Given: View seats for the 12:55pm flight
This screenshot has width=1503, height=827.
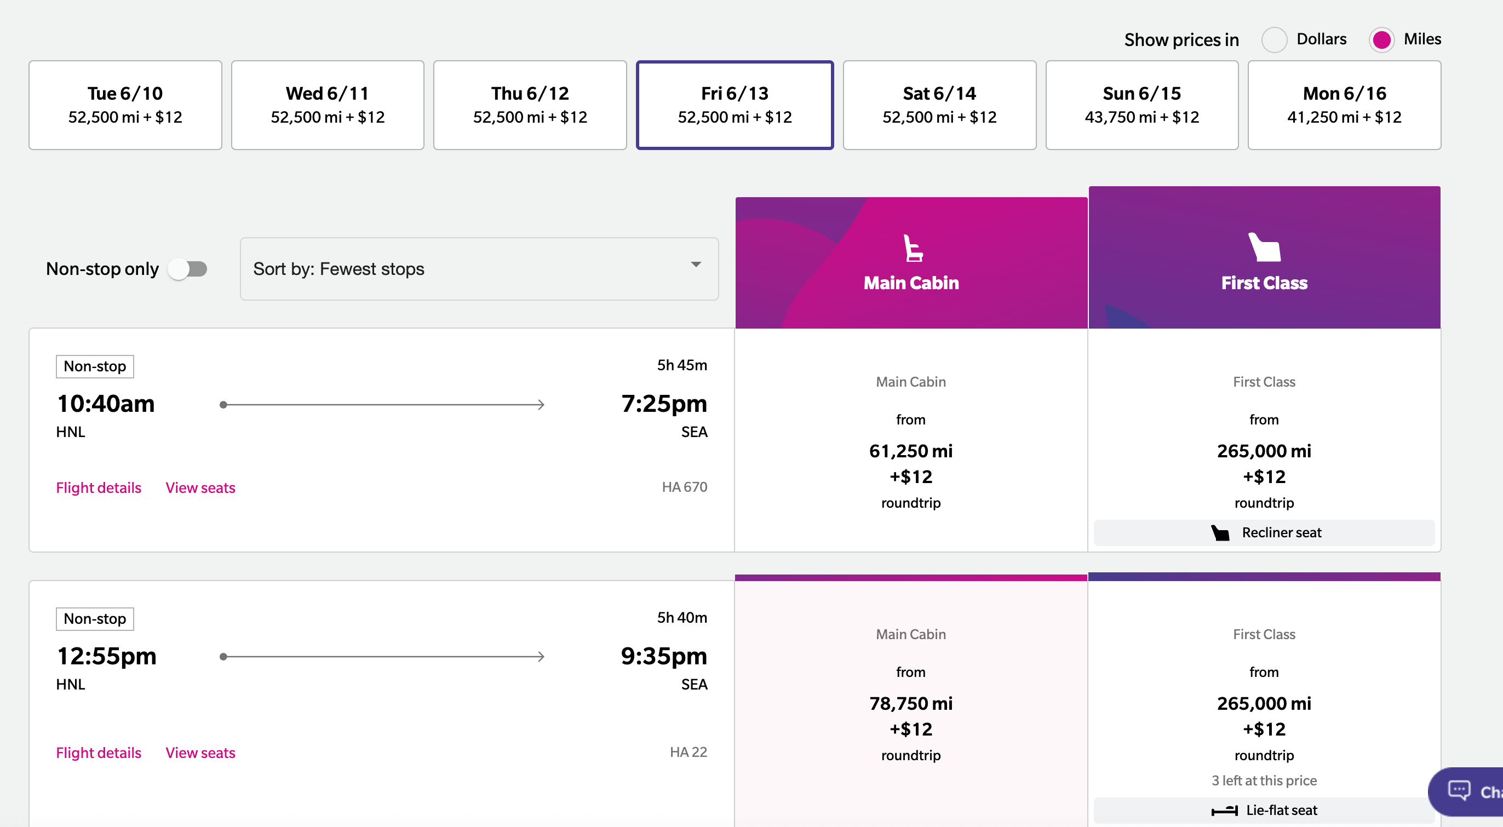Looking at the screenshot, I should point(200,753).
